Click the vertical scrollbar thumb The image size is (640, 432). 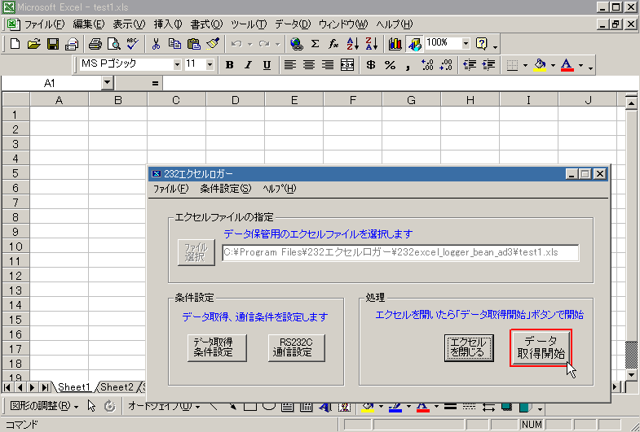(x=631, y=354)
